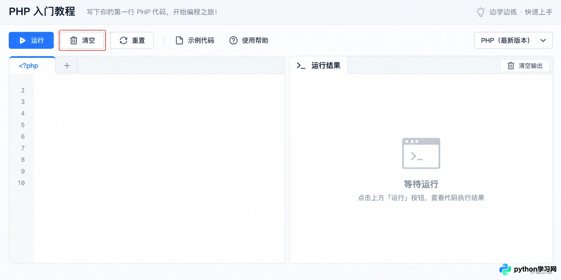Open the PHP（最新版本）version dropdown
561x280 pixels.
[513, 40]
